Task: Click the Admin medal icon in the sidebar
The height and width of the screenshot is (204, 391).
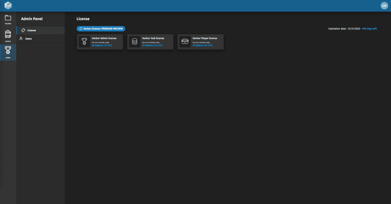Action: point(8,51)
